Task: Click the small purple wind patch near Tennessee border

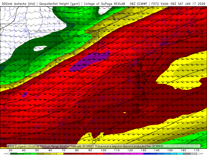Action: (x=25, y=95)
